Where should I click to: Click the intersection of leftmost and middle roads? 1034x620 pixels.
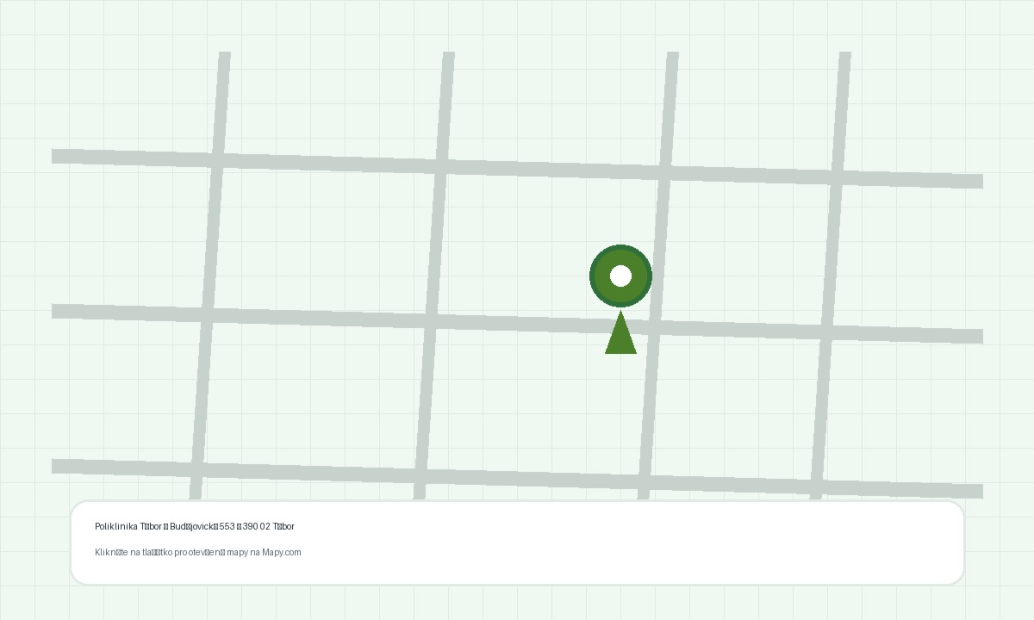click(207, 314)
